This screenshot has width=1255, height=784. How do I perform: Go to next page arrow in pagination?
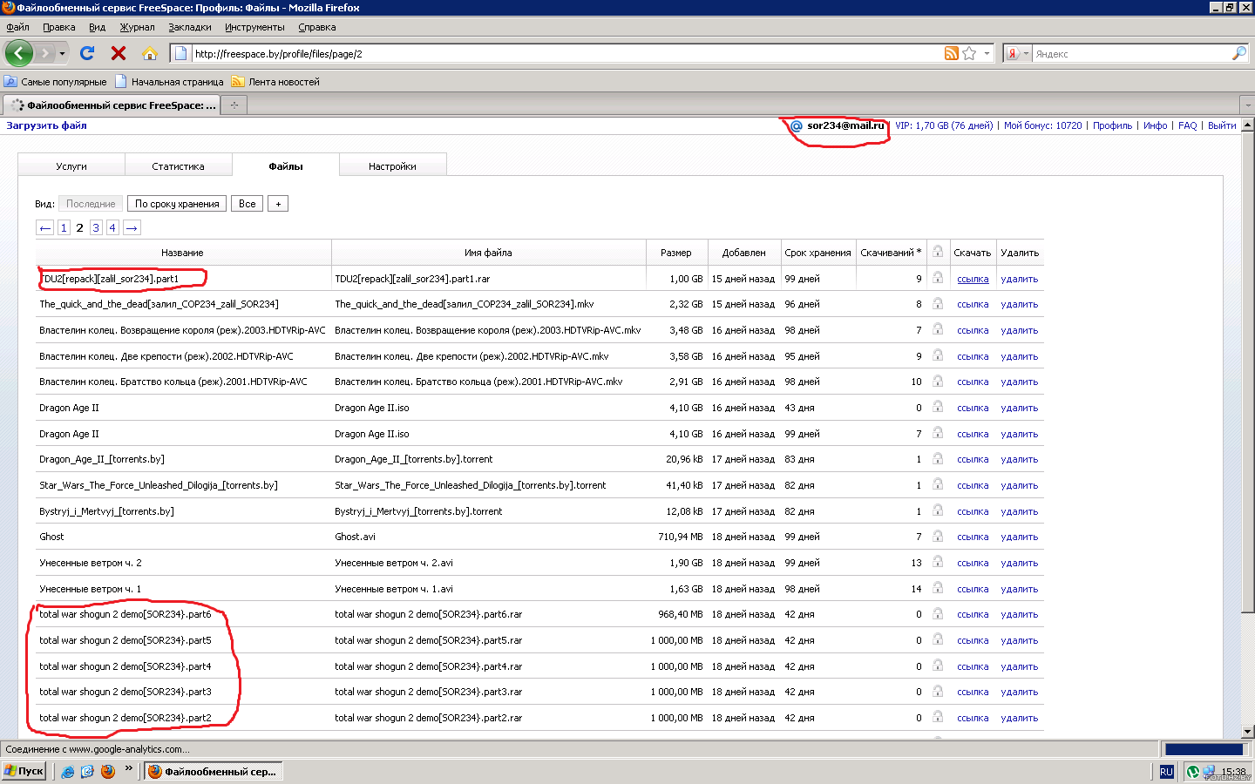tap(132, 227)
